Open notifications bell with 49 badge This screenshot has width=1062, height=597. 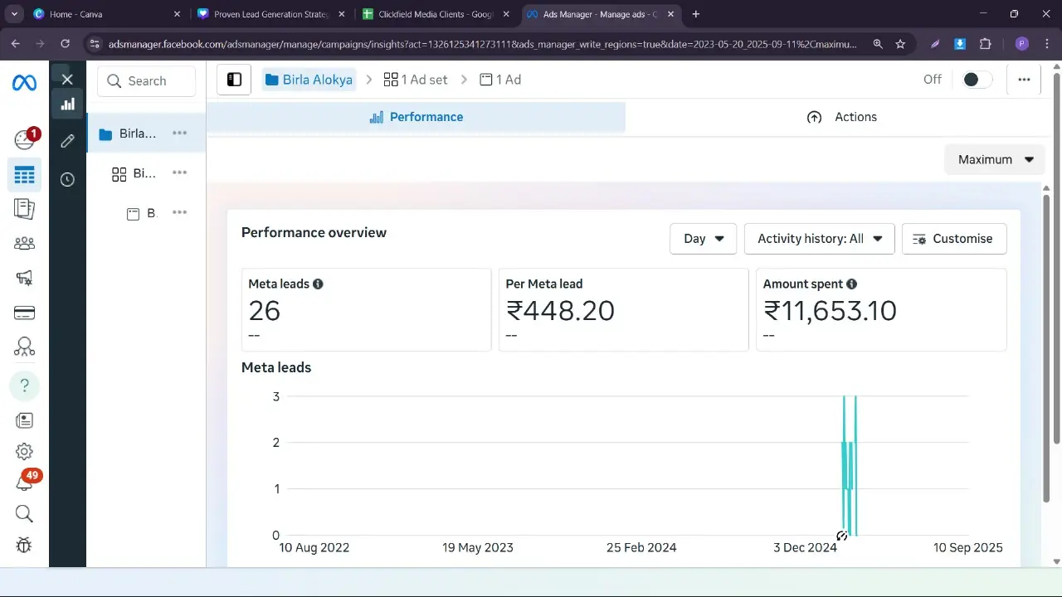tap(24, 483)
